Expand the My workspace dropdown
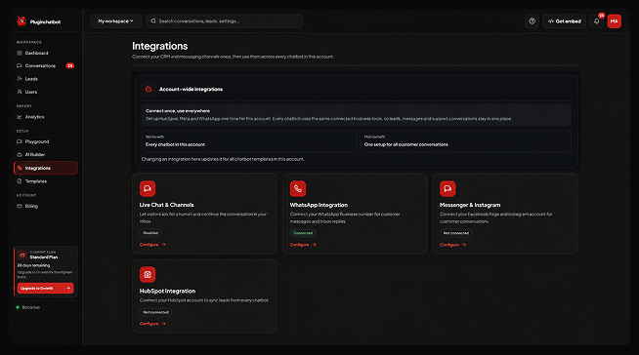Viewport: 639px width, 355px height. click(x=115, y=21)
